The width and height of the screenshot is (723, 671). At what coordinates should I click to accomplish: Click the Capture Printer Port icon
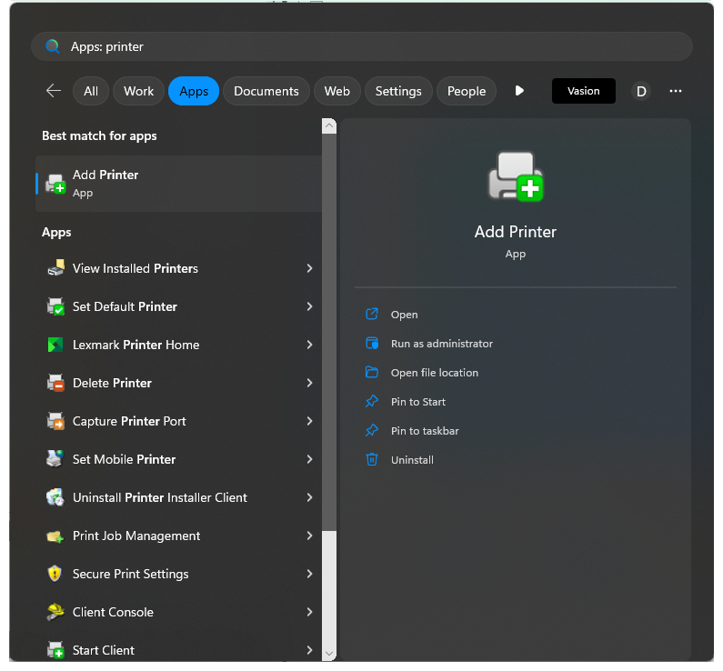click(55, 421)
